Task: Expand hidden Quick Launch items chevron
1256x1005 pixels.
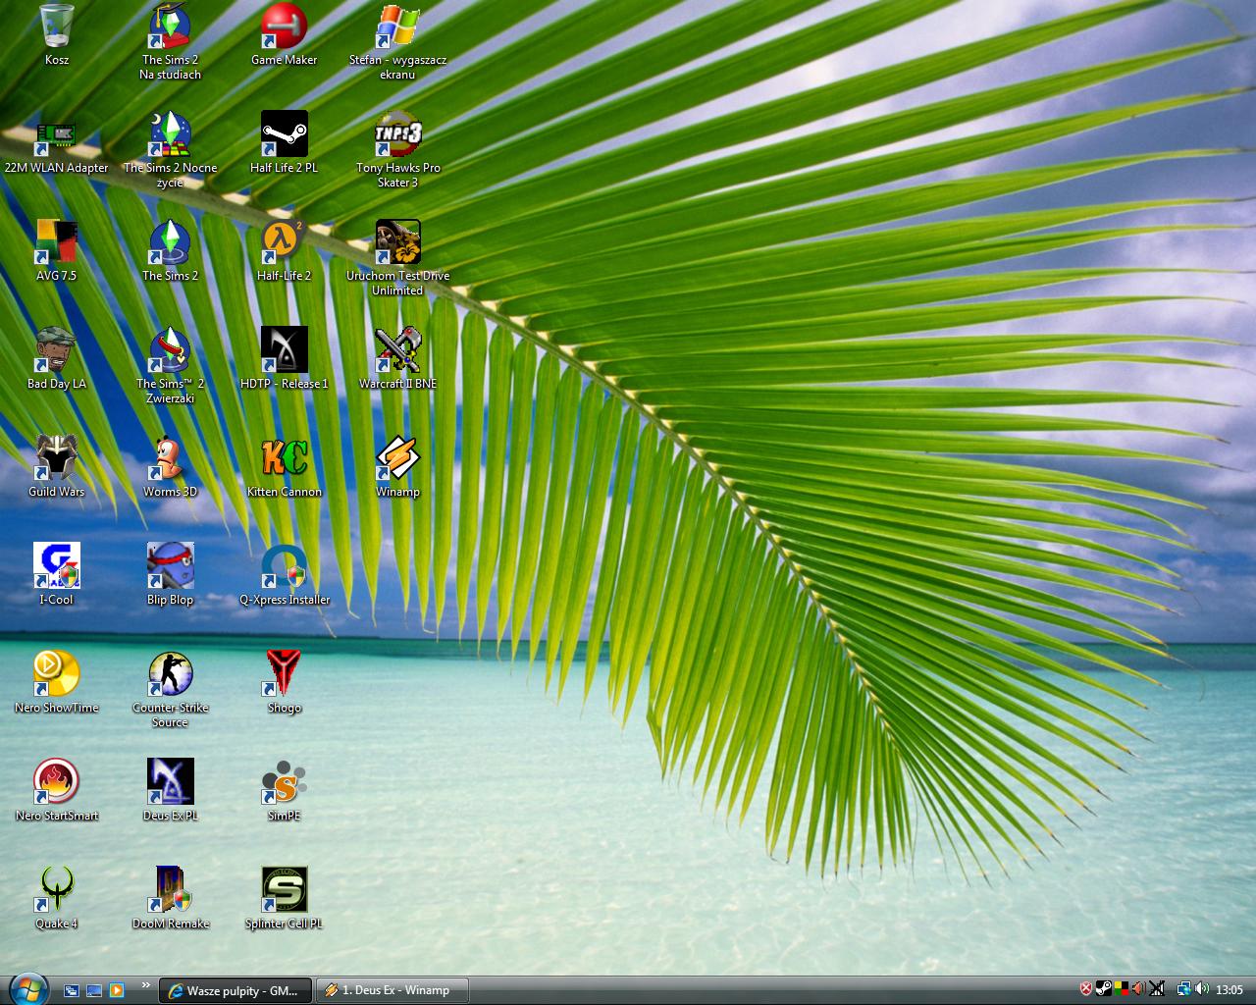Action: [146, 985]
